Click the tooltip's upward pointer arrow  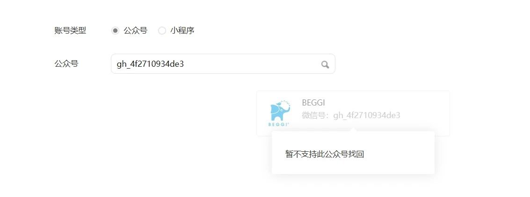tap(353, 129)
